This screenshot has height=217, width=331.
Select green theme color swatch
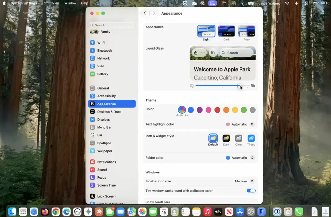pos(244,110)
